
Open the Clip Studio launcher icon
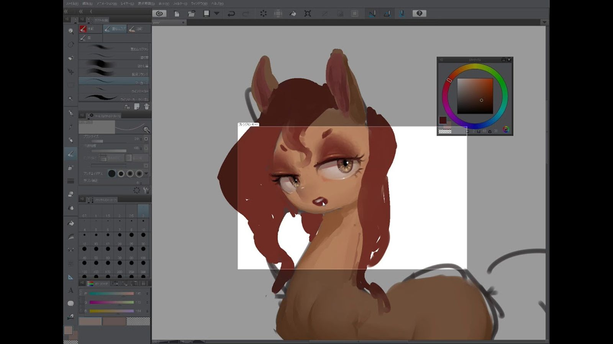pyautogui.click(x=159, y=13)
